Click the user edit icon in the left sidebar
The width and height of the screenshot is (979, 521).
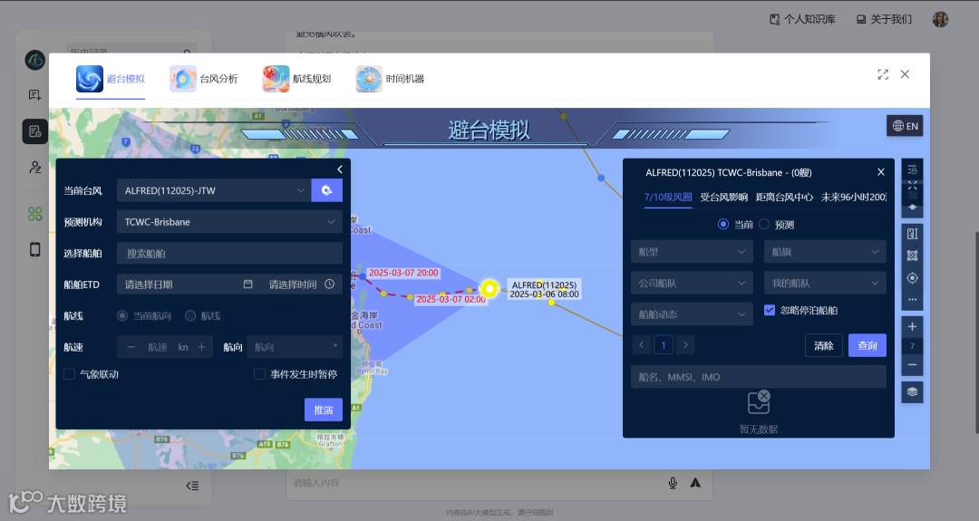coord(35,168)
